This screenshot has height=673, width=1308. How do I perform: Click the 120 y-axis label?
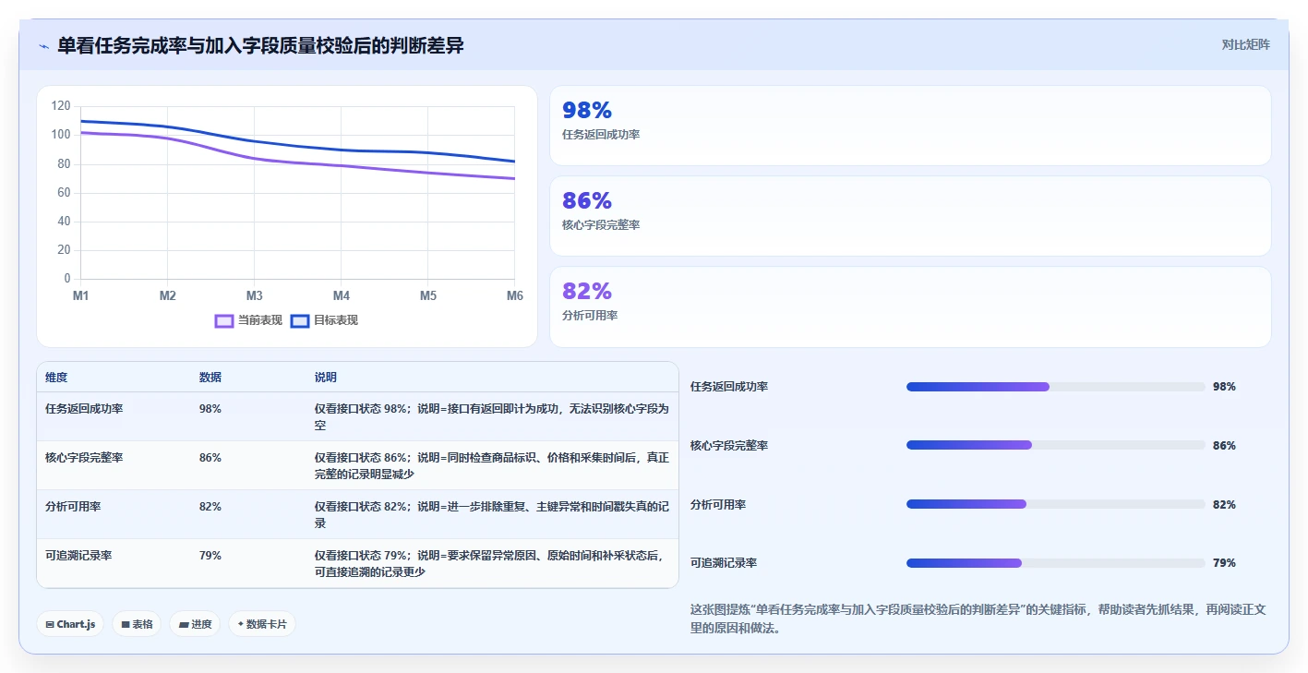61,106
